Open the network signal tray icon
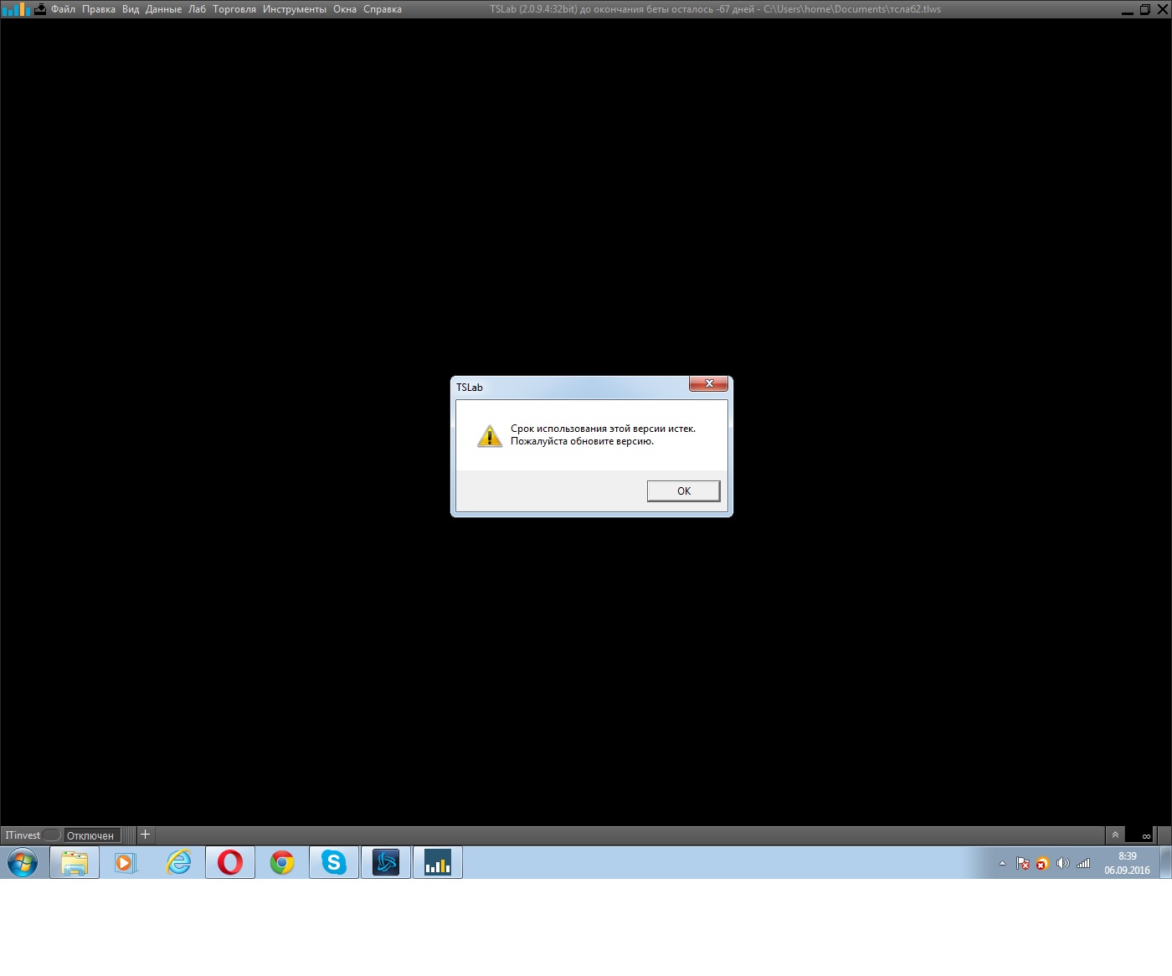Viewport: 1172px width, 976px height. (x=1083, y=863)
